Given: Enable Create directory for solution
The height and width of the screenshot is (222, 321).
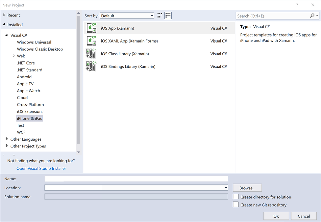Looking at the screenshot, I should point(236,197).
